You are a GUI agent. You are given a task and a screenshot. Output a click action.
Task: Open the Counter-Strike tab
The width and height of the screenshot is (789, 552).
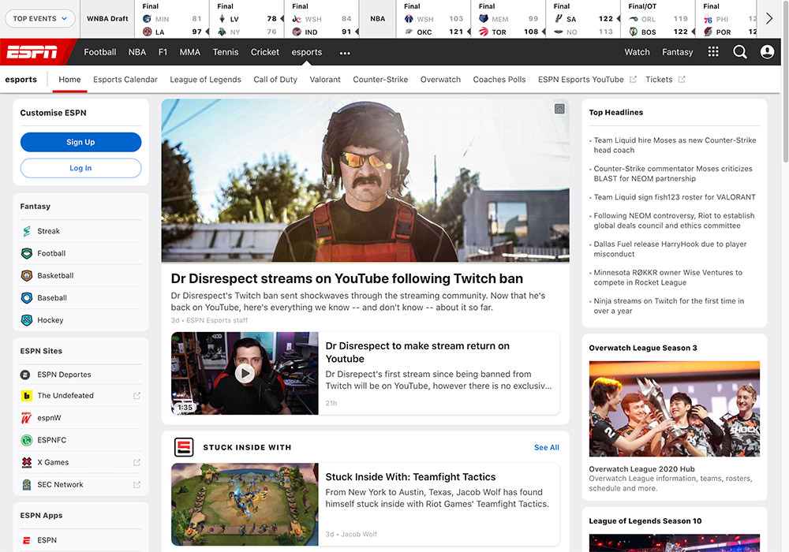(x=380, y=80)
